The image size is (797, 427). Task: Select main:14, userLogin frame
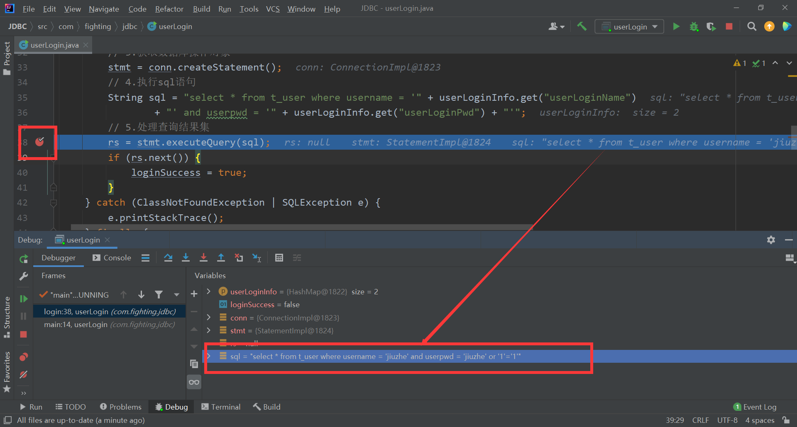tap(110, 325)
